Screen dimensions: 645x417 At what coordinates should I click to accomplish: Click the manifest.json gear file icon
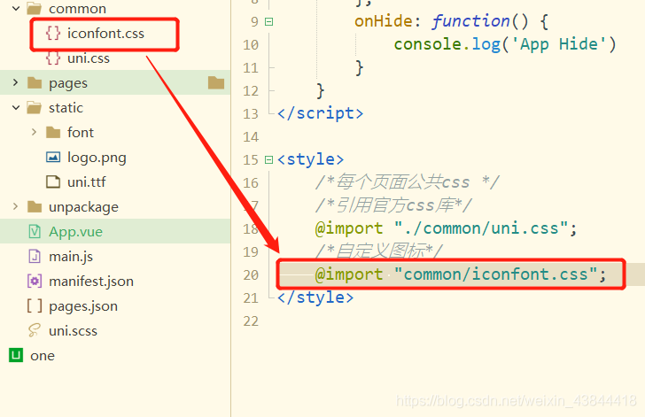[35, 281]
